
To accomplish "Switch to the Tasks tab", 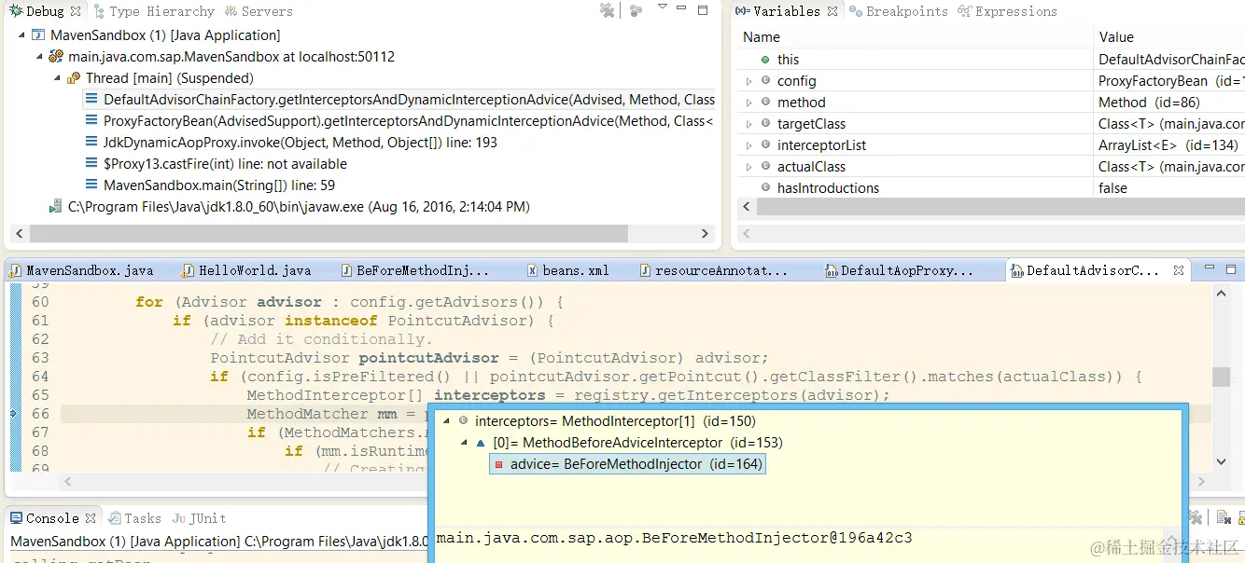I will coord(135,518).
